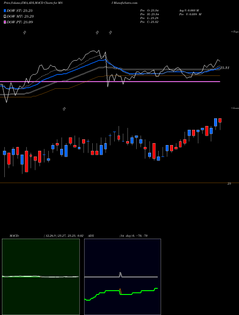
Task: Click the last red candlestick on the right
Action: pyautogui.click(x=220, y=120)
